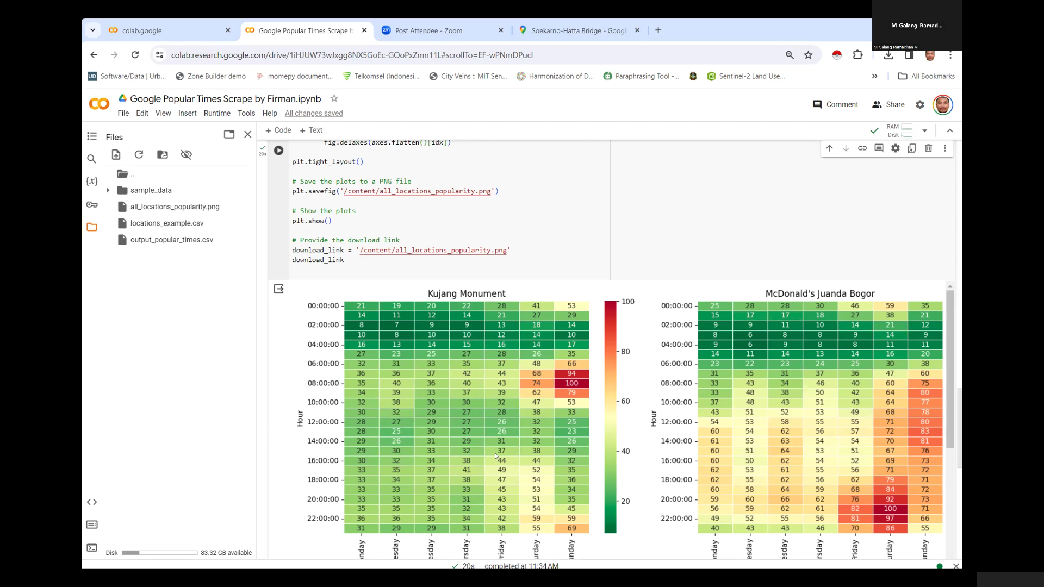Run the selected code cell
Viewport: 1044px width, 587px height.
[x=279, y=151]
